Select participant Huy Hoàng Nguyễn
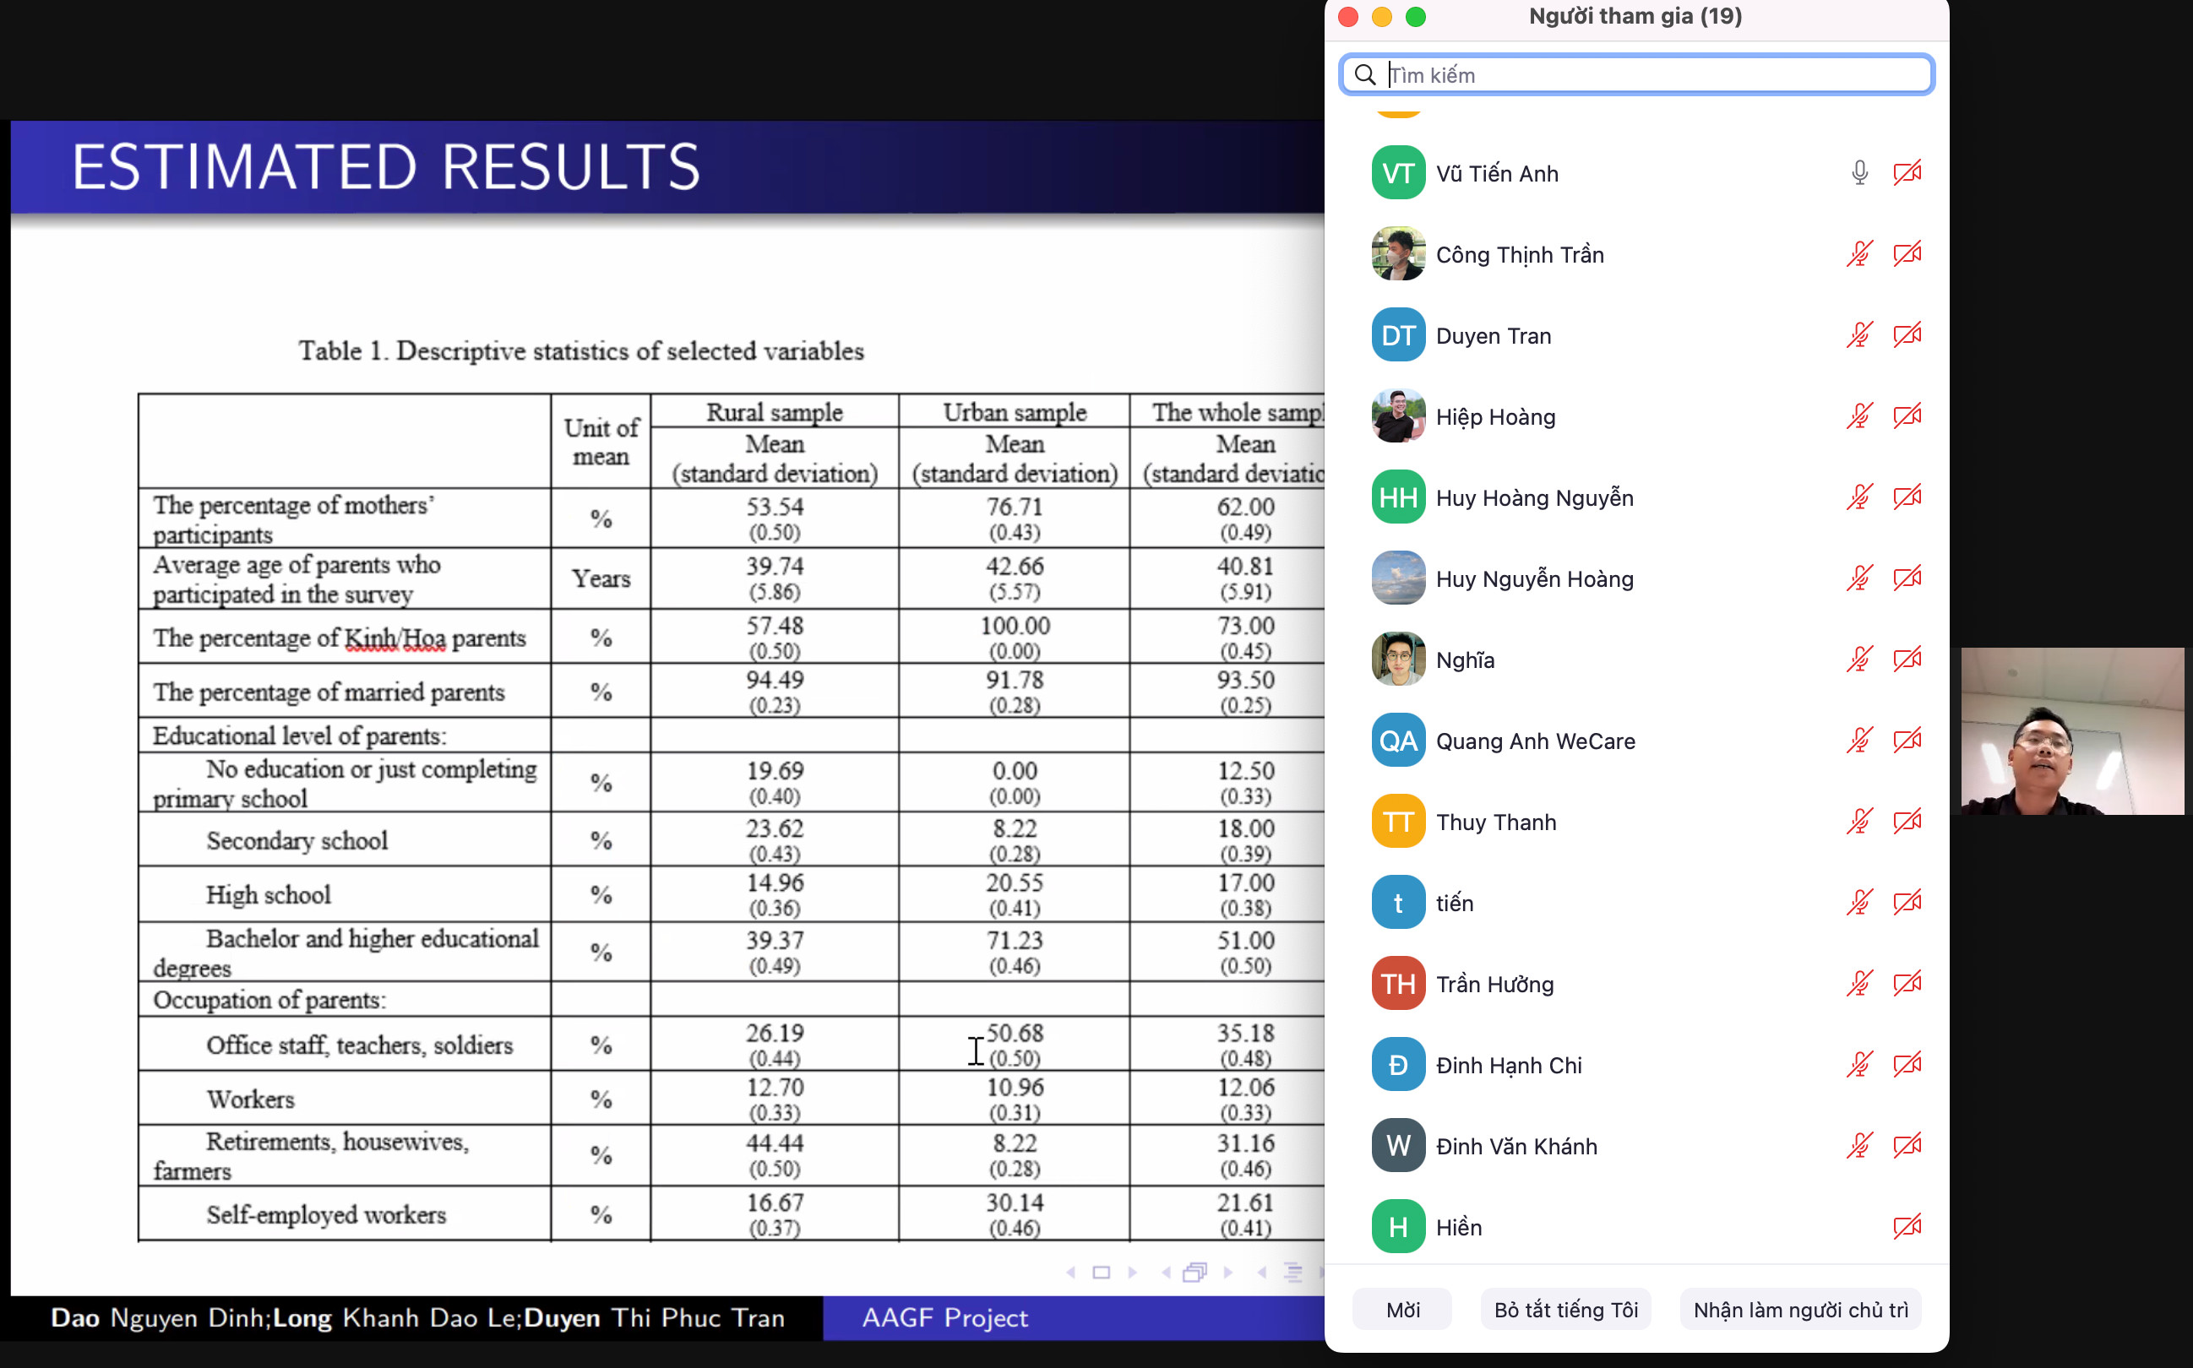The width and height of the screenshot is (2193, 1368). tap(1534, 497)
